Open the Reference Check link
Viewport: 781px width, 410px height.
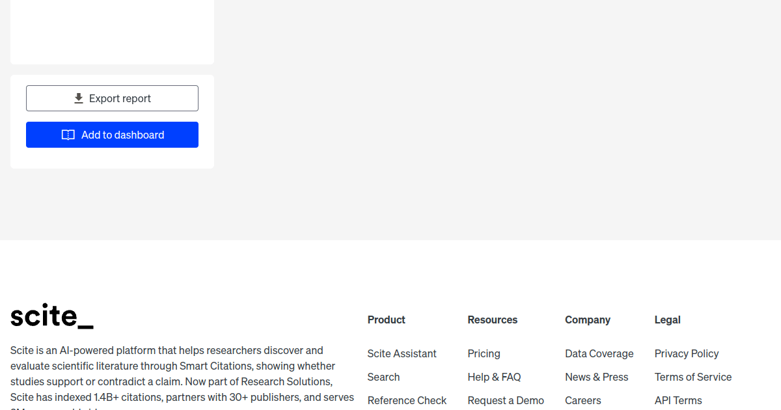tap(407, 400)
